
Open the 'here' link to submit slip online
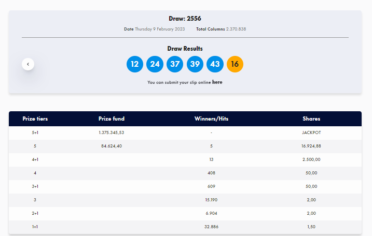coord(217,82)
